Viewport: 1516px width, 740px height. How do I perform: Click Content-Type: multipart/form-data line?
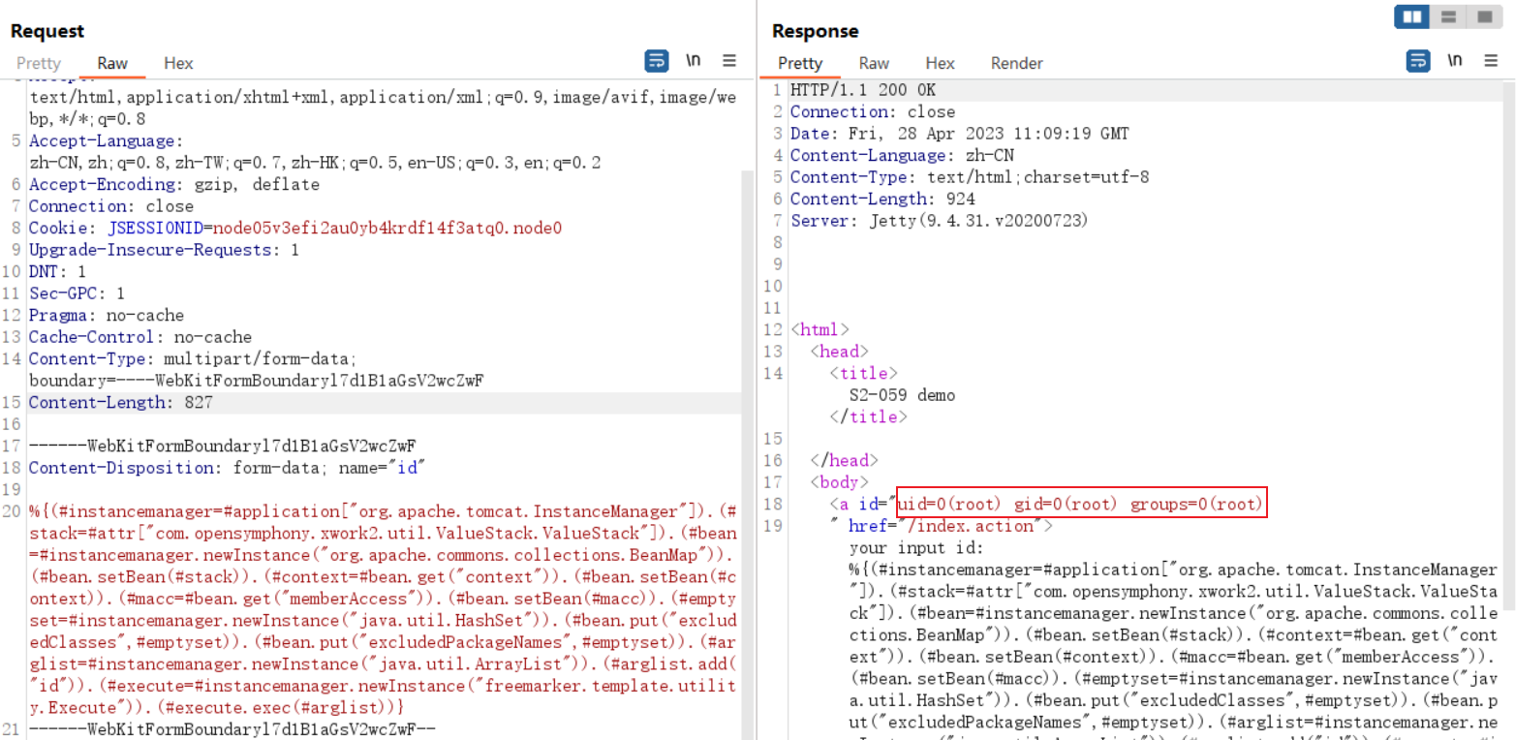click(x=194, y=359)
